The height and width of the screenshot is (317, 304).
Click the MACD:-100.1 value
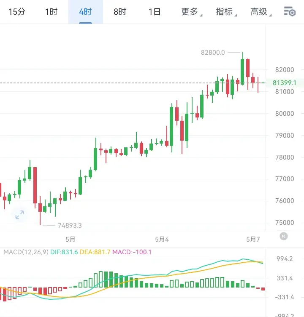coord(132,252)
